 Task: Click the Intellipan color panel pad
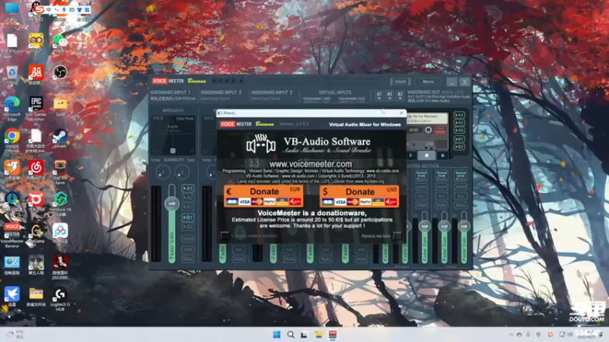click(x=174, y=135)
